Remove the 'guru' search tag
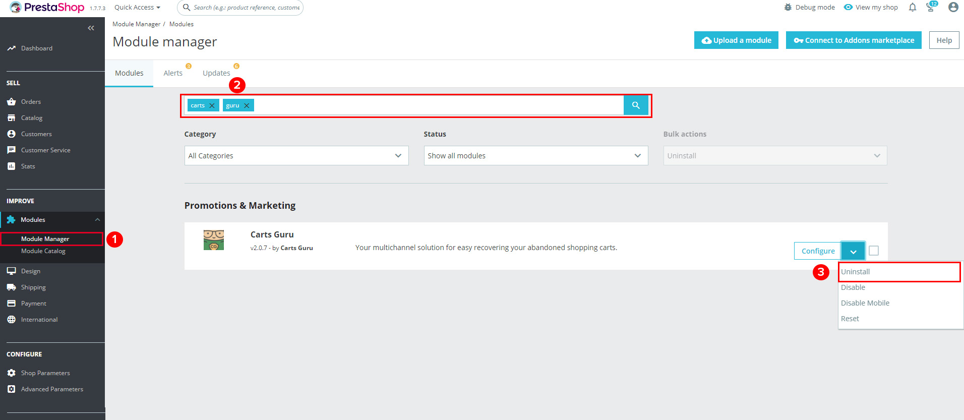This screenshot has height=420, width=964. coord(247,106)
